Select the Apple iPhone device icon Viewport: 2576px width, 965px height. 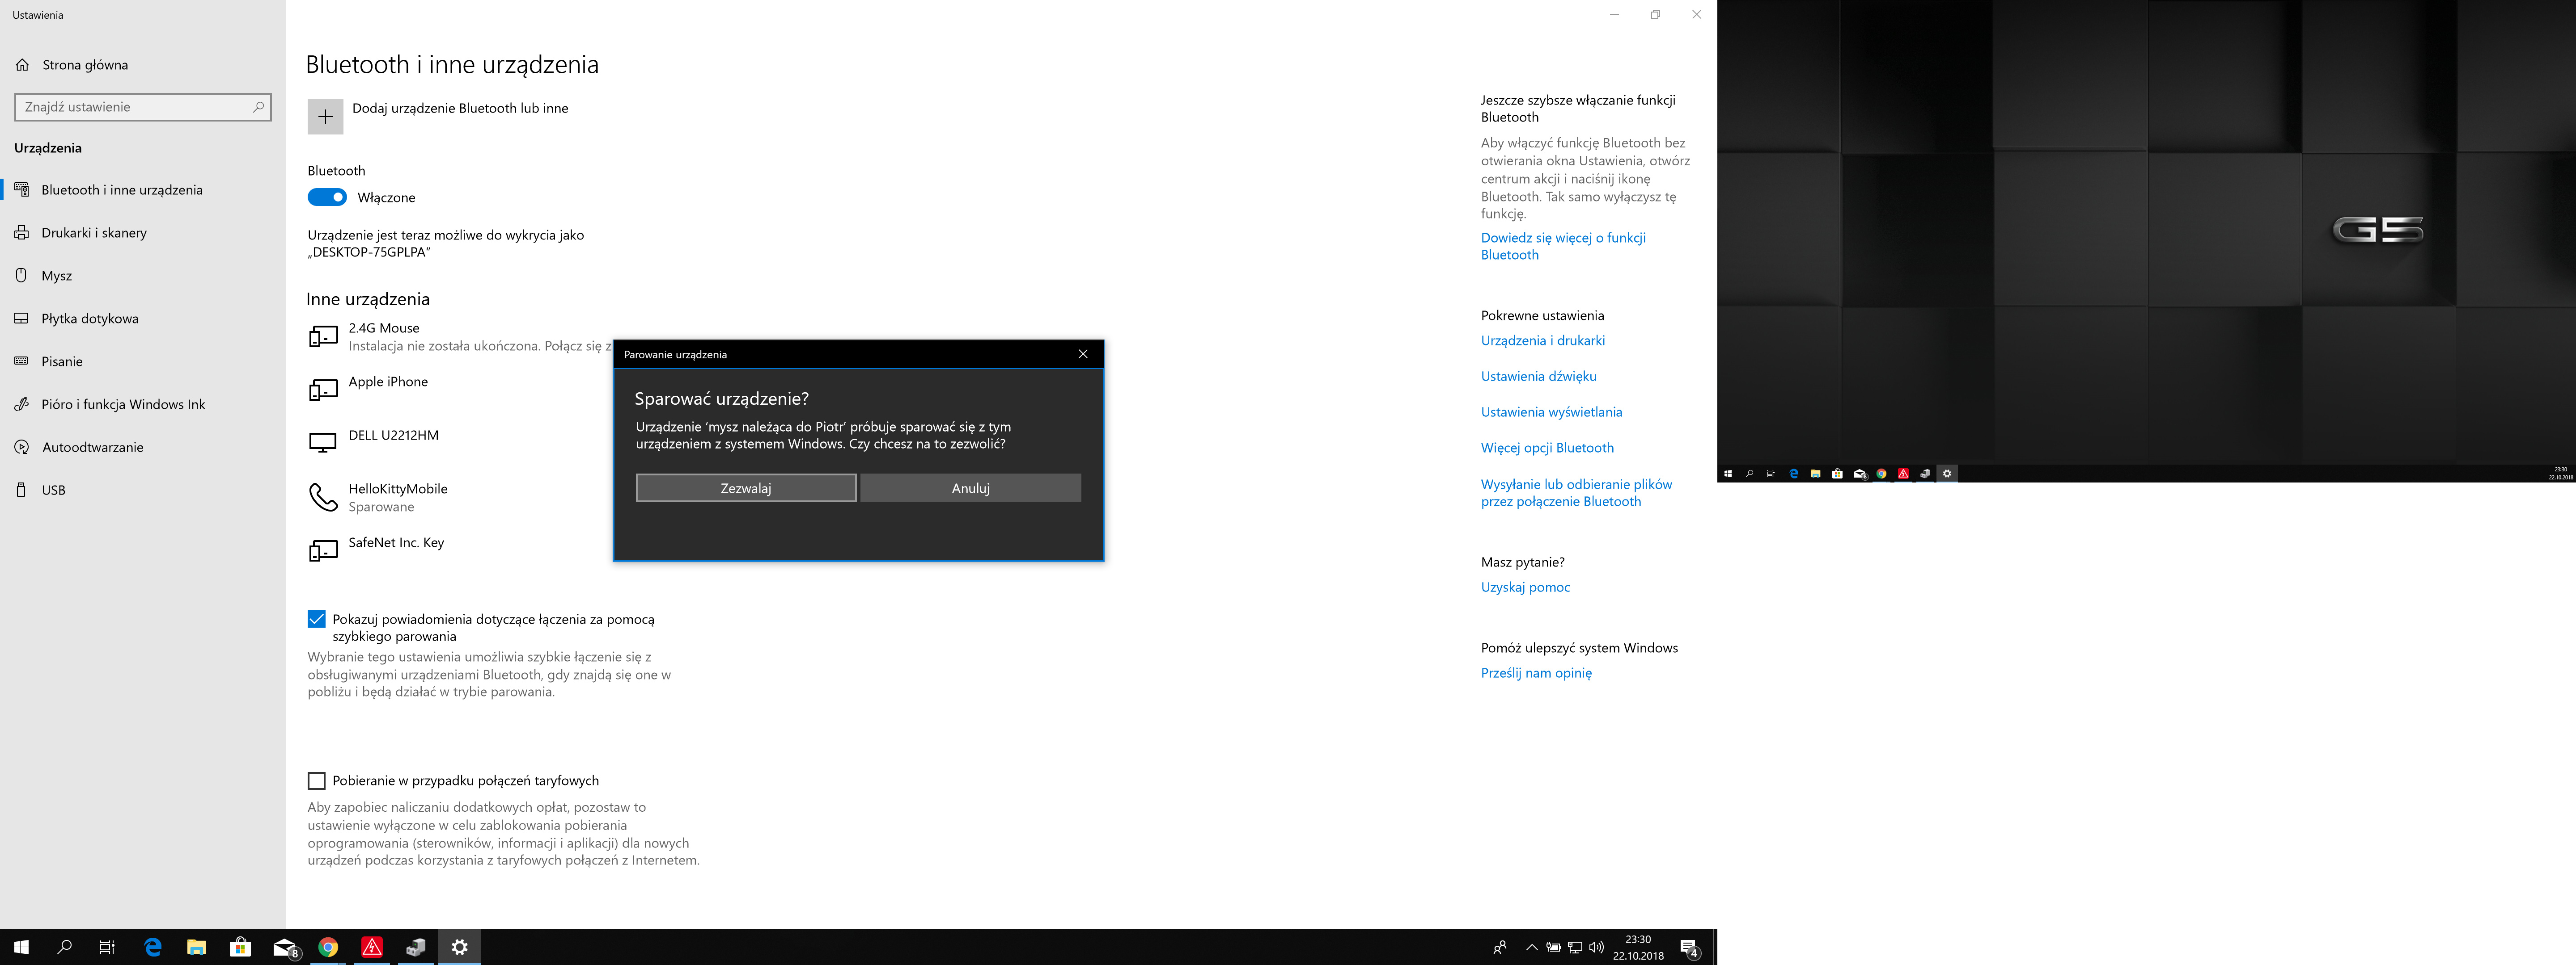pos(323,390)
